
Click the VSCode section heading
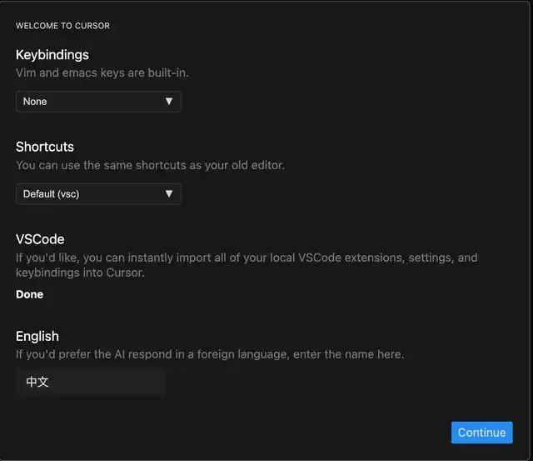click(40, 239)
